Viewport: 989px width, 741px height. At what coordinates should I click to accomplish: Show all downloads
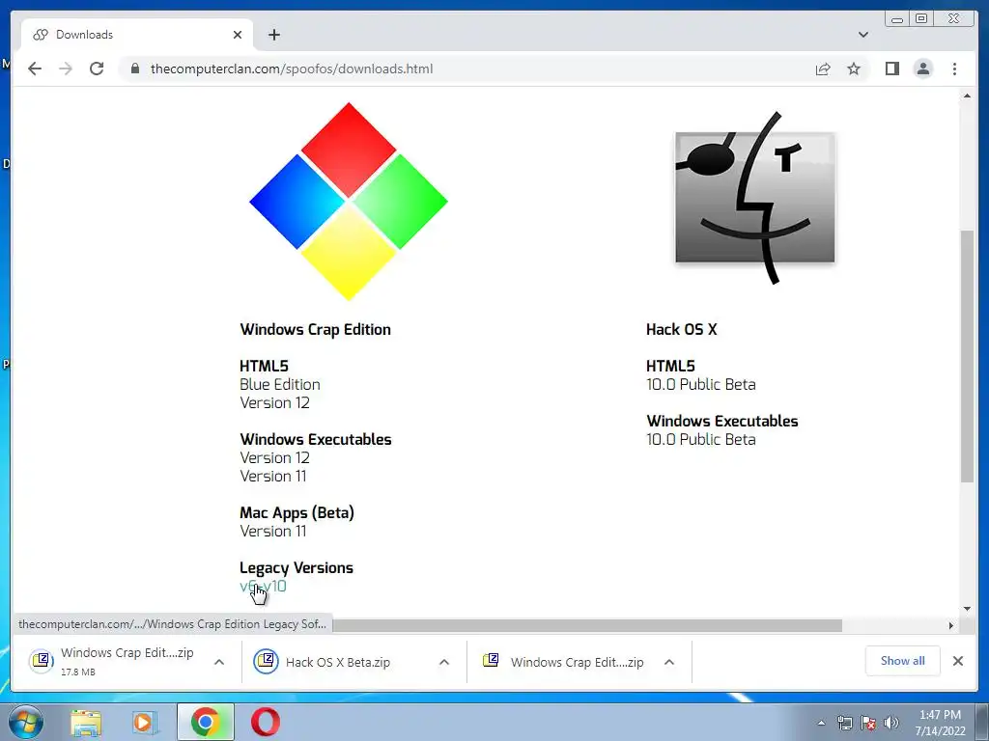(x=903, y=660)
